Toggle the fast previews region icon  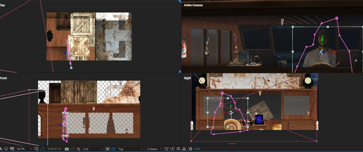tap(108, 149)
